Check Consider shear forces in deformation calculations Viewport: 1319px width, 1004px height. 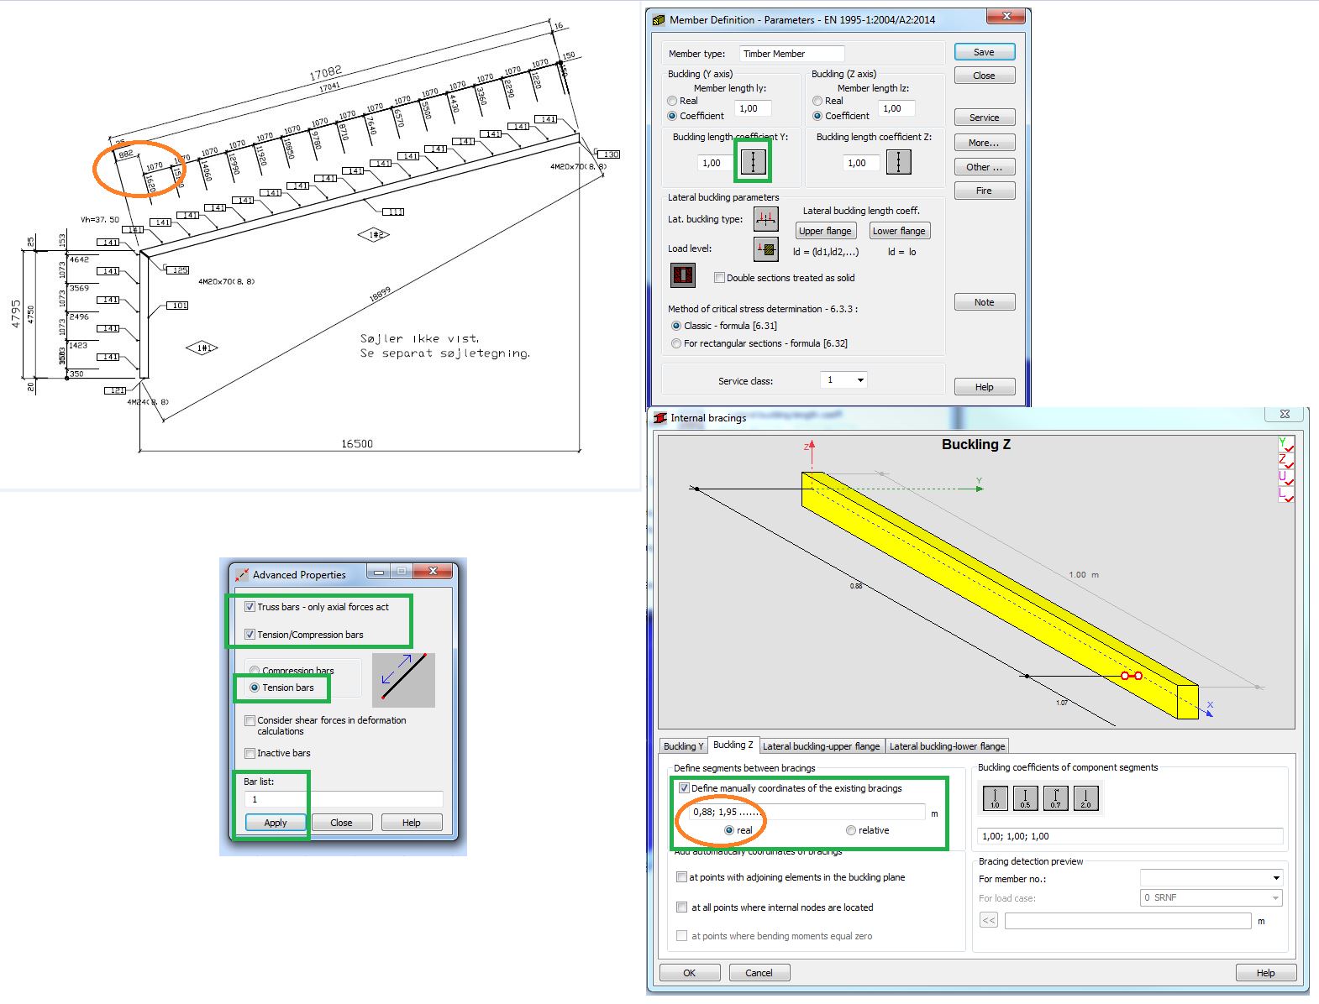[x=250, y=720]
